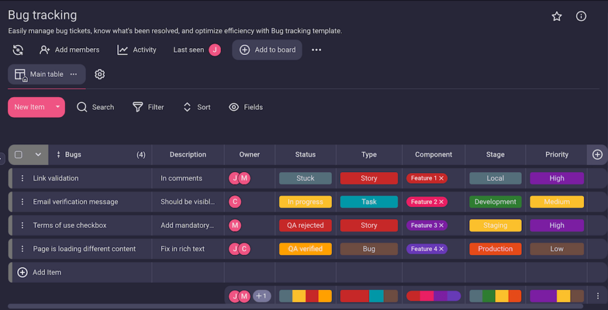Star this board as favorite
Screen dimensions: 608x310
(556, 17)
